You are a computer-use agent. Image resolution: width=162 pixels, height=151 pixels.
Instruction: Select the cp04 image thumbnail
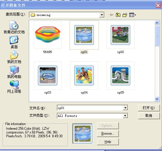coord(84,75)
